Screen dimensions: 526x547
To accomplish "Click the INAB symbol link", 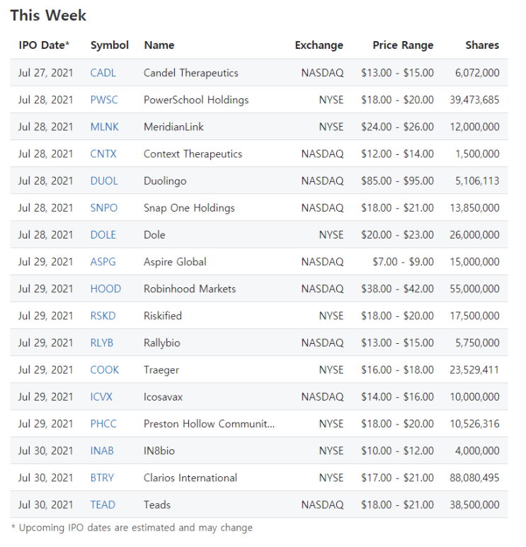I will click(102, 451).
